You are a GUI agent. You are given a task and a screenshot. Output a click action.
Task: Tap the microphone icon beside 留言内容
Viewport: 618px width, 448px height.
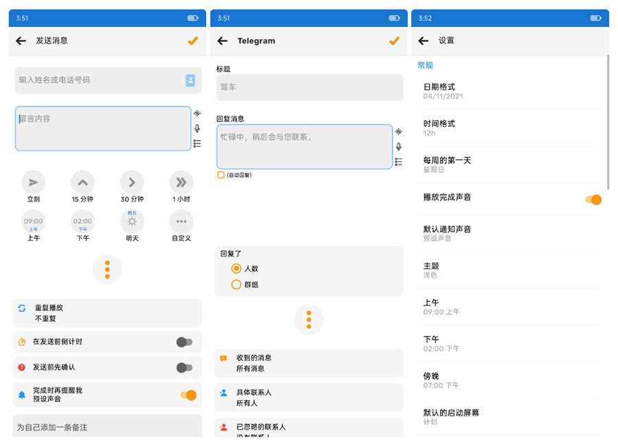pos(197,128)
